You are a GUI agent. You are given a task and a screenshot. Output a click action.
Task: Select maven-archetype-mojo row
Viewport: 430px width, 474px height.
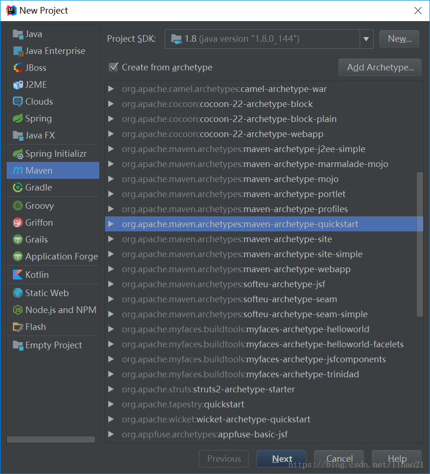click(264, 179)
